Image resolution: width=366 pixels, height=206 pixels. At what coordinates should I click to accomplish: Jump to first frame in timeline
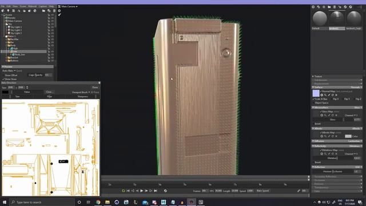(x=128, y=191)
